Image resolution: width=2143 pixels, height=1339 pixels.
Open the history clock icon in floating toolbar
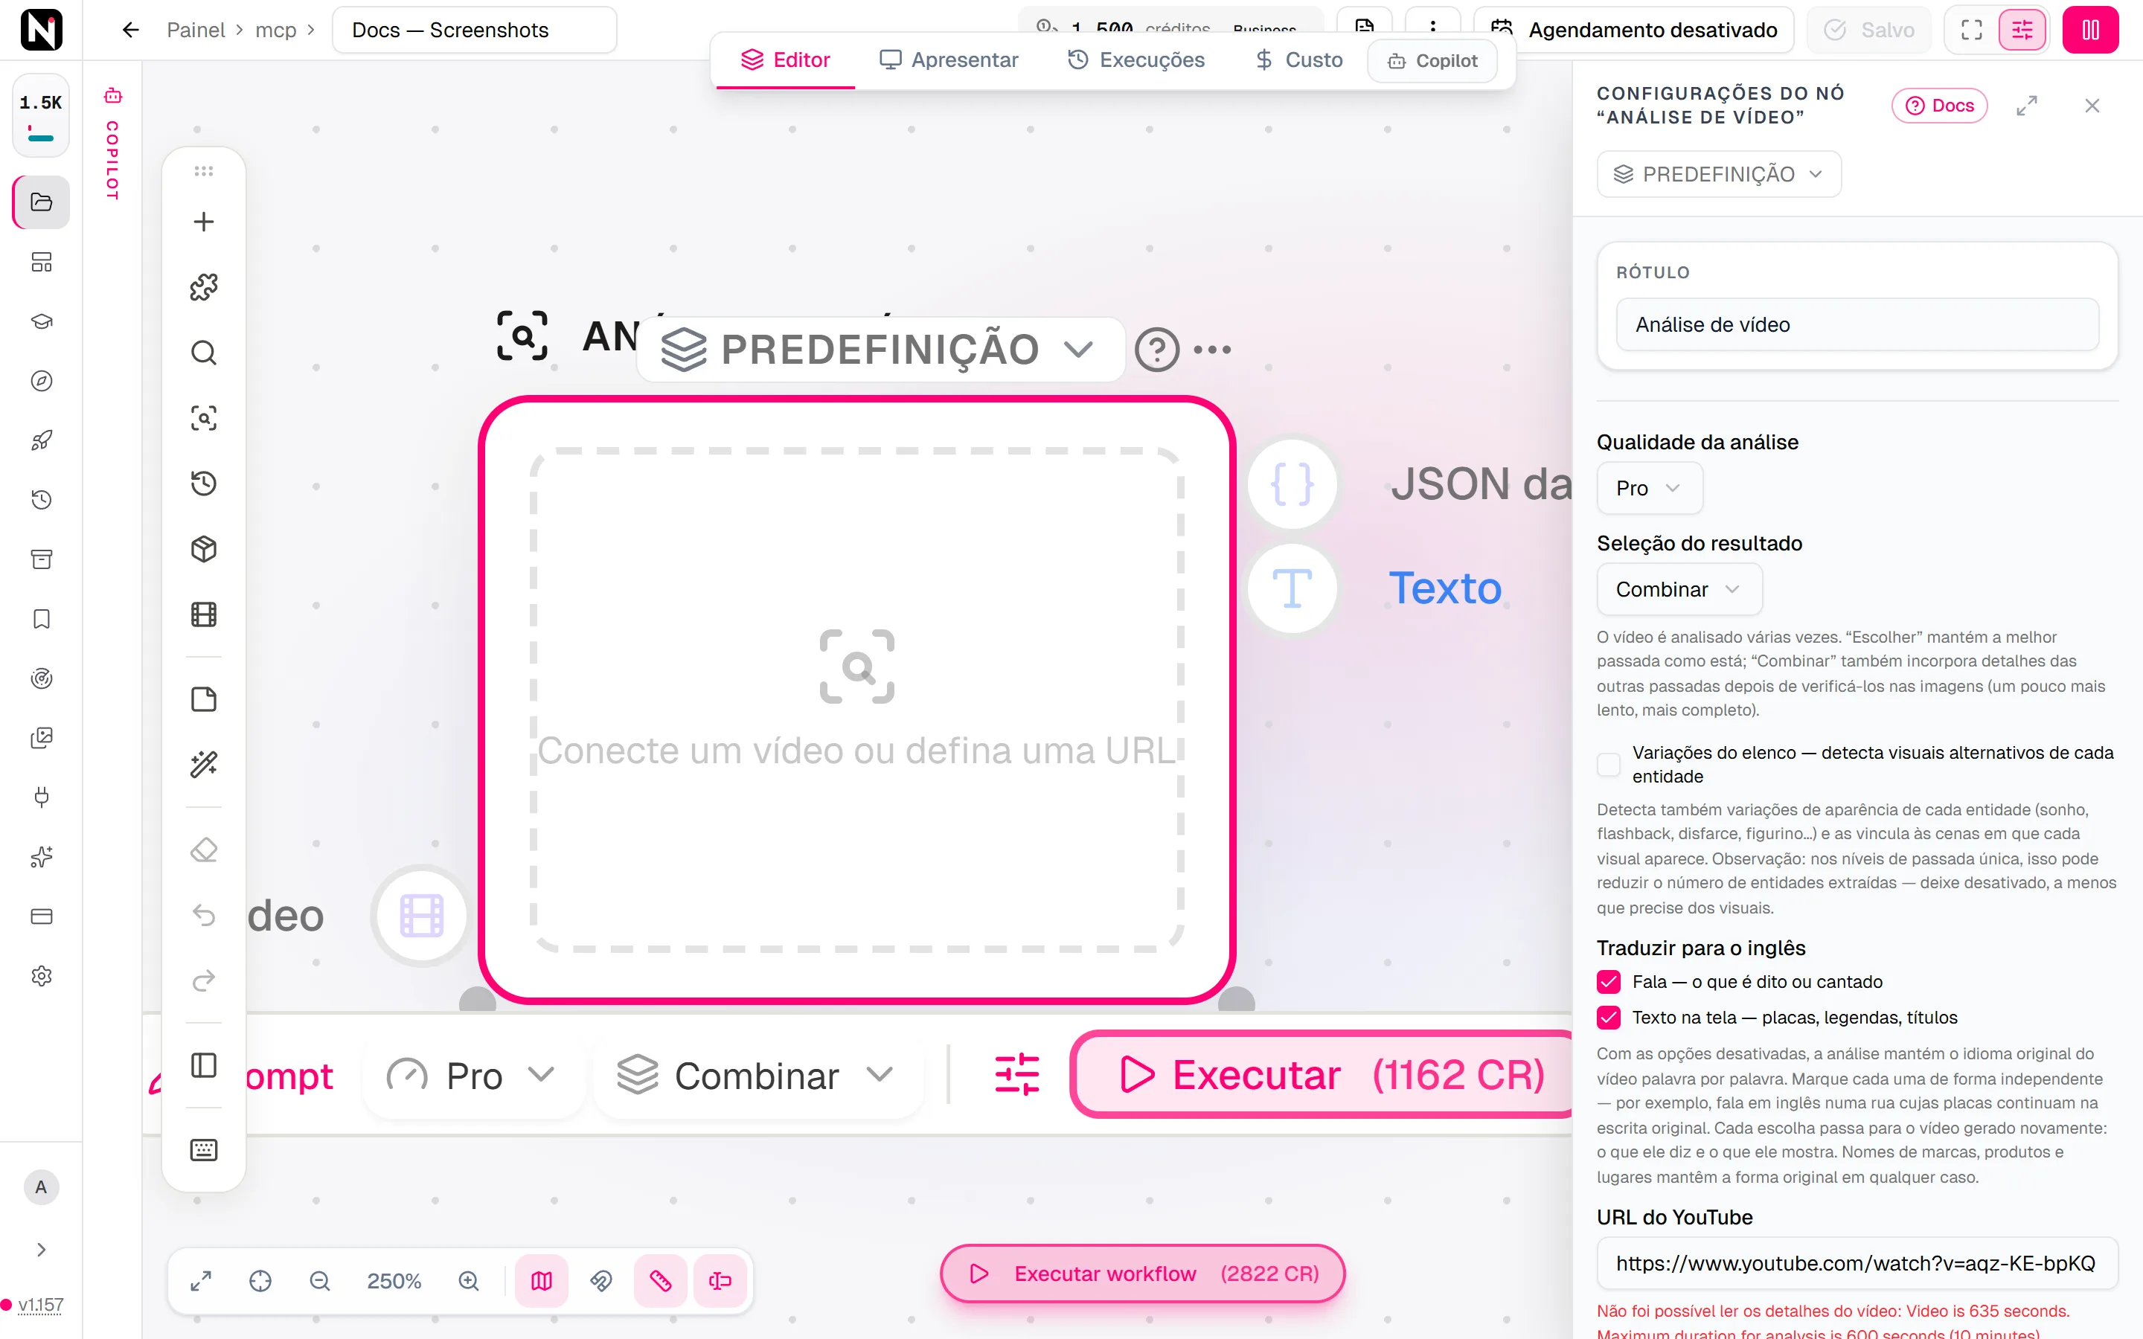click(204, 484)
